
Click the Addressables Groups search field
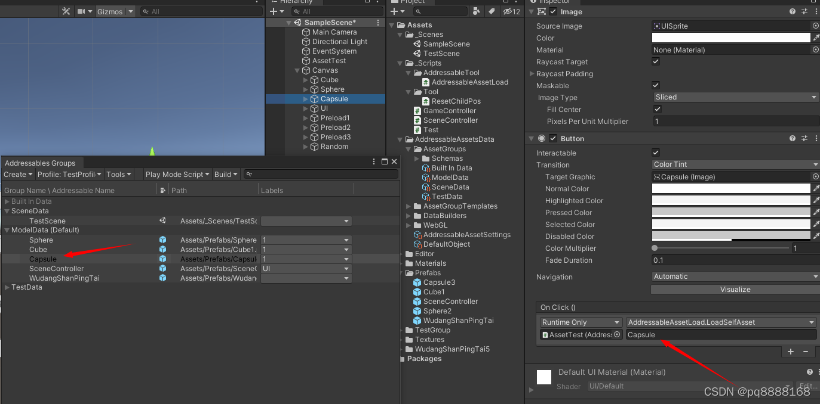(x=321, y=175)
